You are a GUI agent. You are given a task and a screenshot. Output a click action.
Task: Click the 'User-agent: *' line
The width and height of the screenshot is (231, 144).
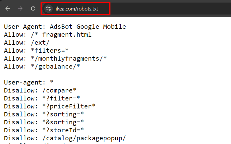click(28, 83)
